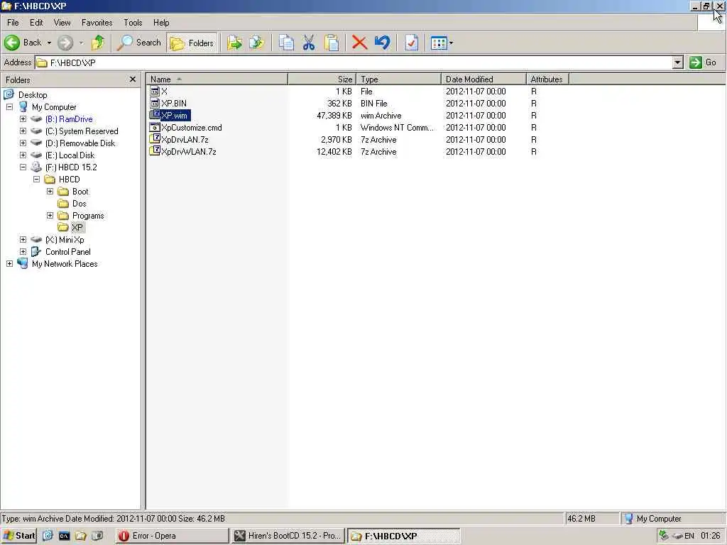Collapse the My Computer tree node

point(9,107)
